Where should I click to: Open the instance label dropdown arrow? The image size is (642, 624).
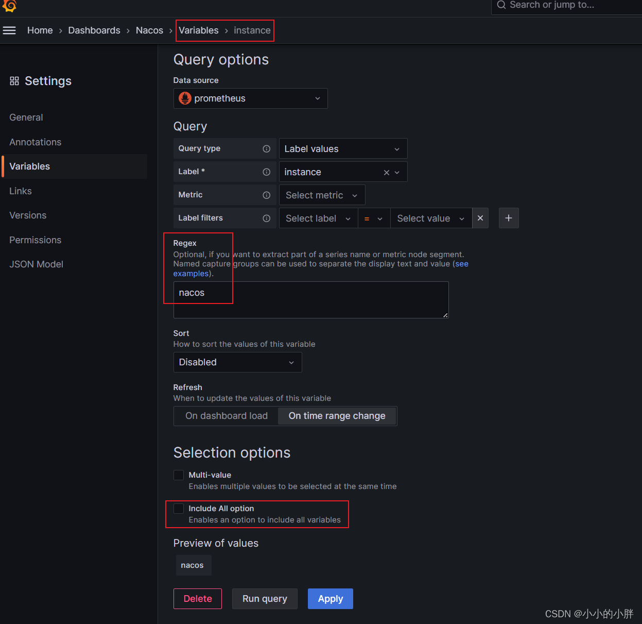[397, 173]
